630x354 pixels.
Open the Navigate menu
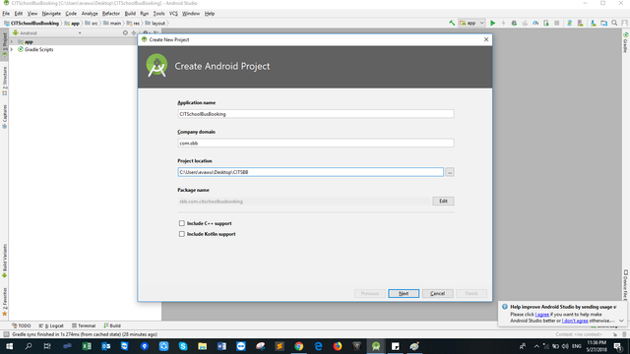[51, 14]
